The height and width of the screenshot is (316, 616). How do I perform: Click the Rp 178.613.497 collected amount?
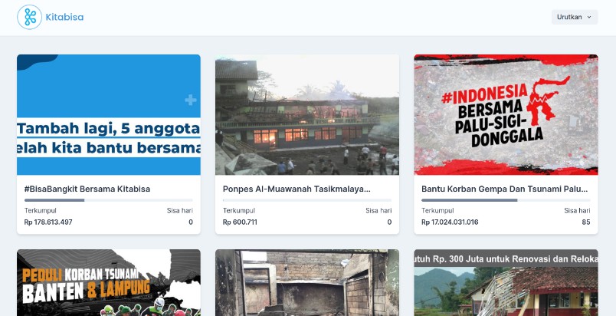(x=48, y=222)
